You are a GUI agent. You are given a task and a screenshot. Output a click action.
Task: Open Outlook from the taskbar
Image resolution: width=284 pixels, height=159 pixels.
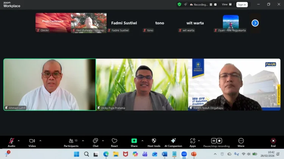(x=154, y=154)
